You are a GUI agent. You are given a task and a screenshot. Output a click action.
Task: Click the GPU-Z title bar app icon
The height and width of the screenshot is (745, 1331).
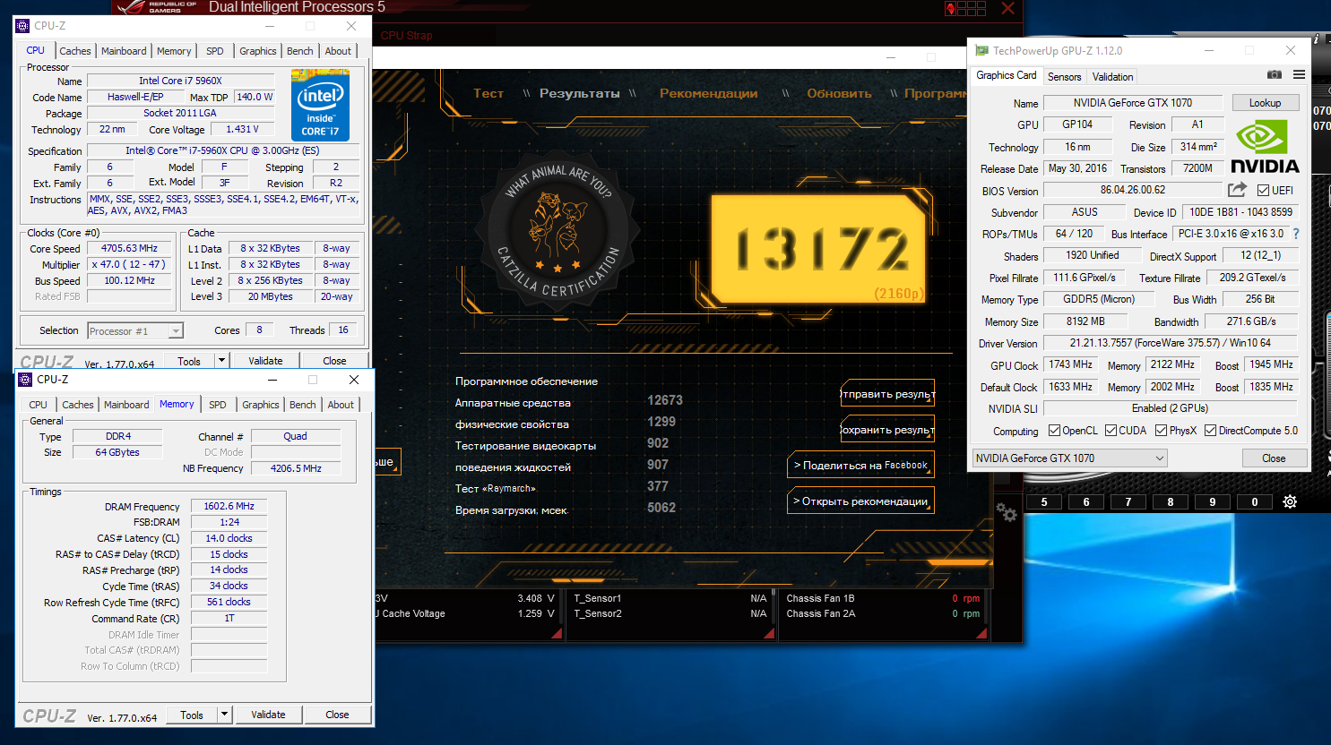point(981,50)
